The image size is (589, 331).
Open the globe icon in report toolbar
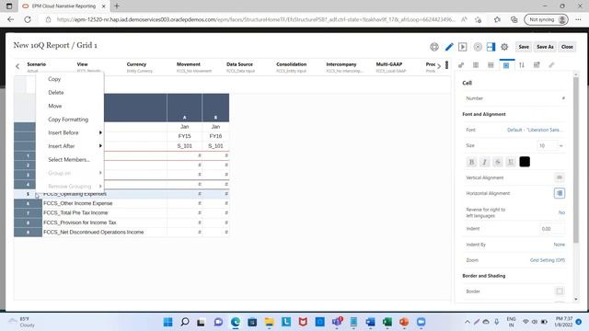[434, 47]
